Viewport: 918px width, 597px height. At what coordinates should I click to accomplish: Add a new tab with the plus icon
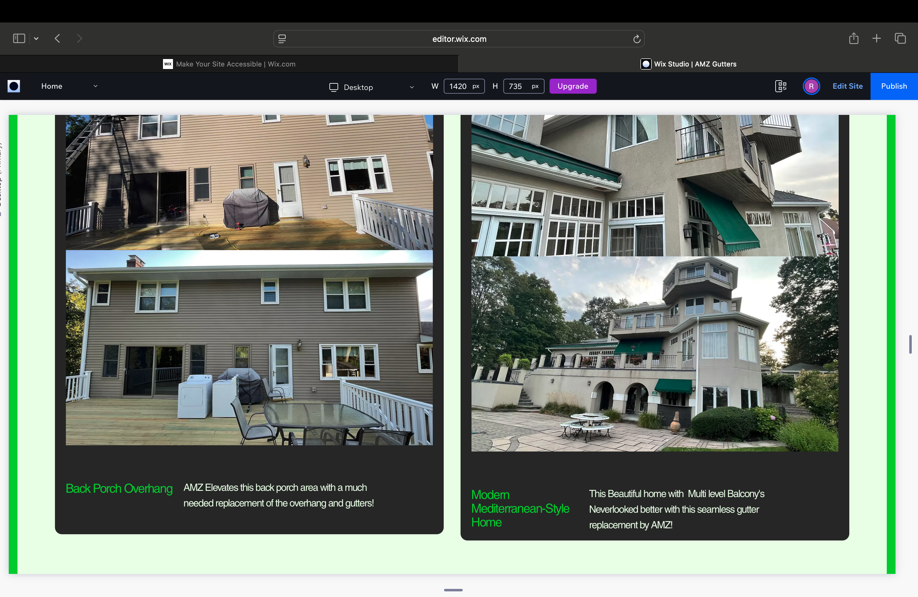tap(877, 39)
